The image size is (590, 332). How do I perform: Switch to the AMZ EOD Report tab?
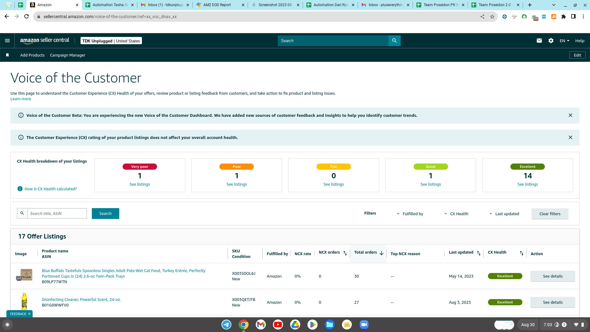[x=220, y=5]
